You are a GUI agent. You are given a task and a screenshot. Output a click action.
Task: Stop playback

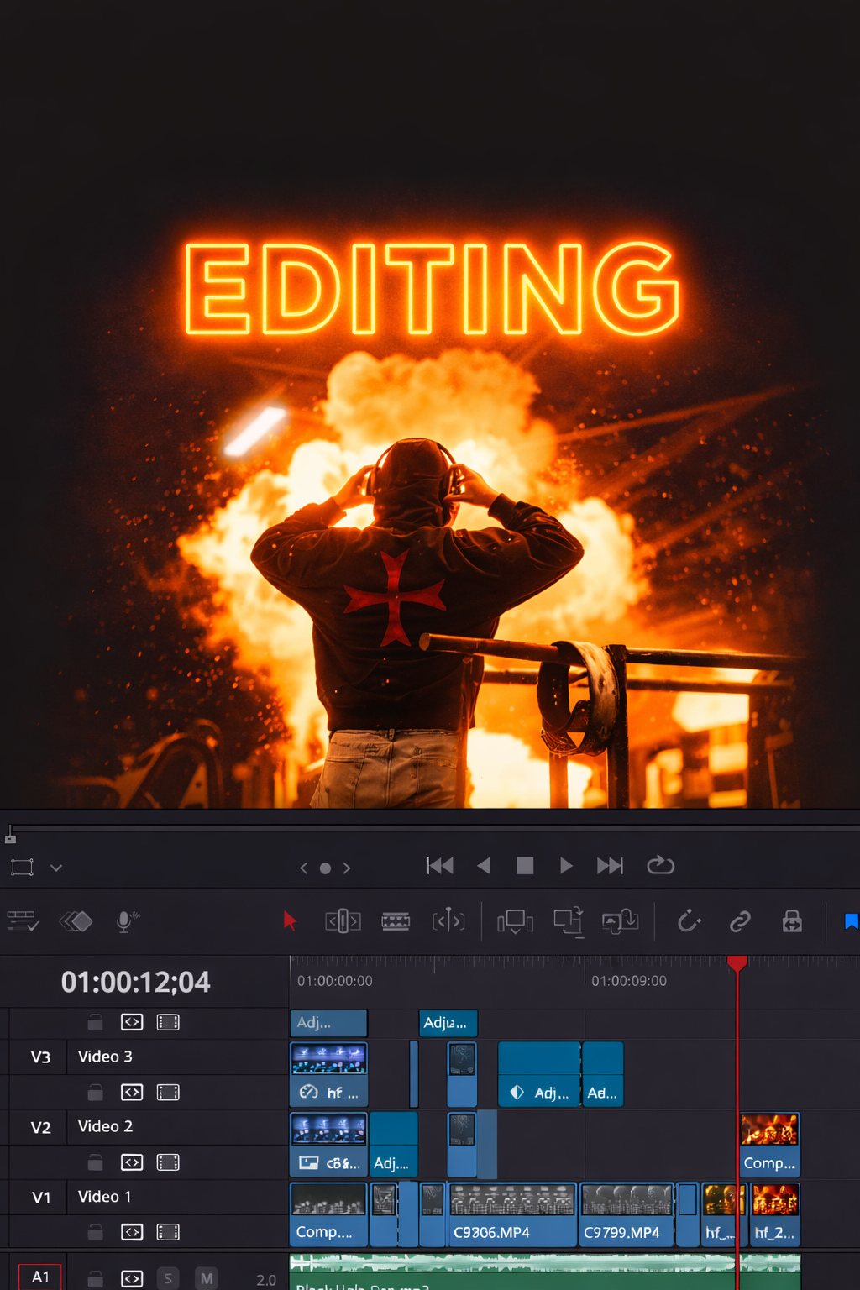pos(525,866)
